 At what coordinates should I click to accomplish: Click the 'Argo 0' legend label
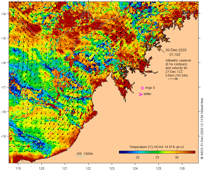pyautogui.click(x=150, y=88)
